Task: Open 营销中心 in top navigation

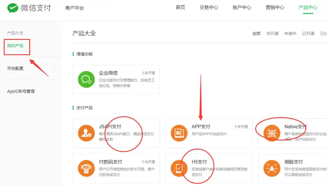Action: point(275,8)
